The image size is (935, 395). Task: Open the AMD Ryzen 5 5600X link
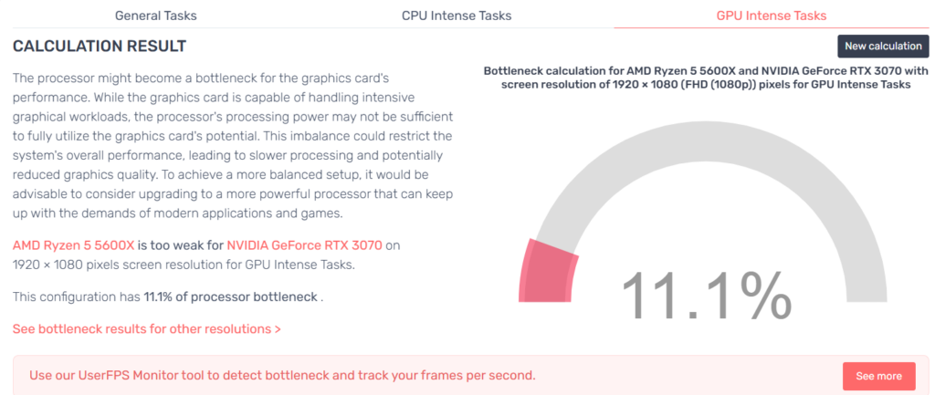click(x=74, y=245)
